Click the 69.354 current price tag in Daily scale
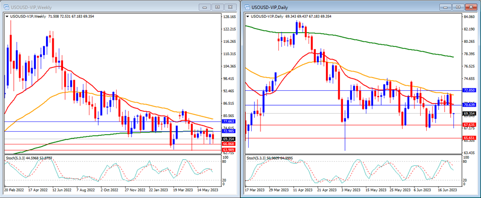Screen dimensions: 481x198 [x=469, y=113]
